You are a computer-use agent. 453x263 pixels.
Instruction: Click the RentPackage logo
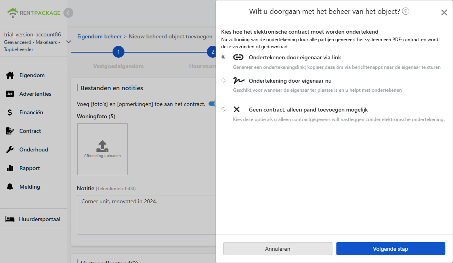point(34,13)
